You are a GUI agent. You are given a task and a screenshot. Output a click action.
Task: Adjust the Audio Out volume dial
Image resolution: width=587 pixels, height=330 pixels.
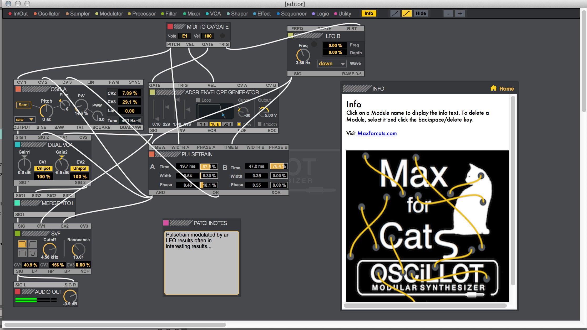(70, 296)
